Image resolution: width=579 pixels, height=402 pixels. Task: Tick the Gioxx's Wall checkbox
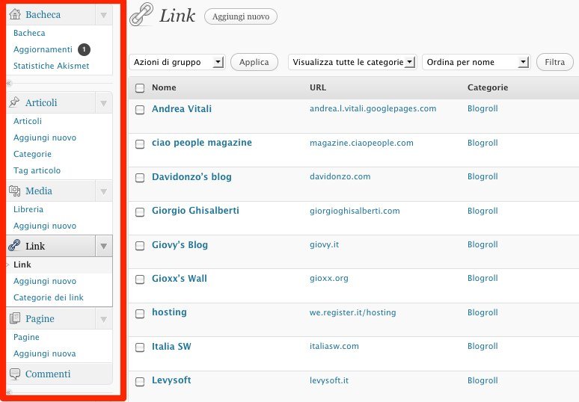[140, 279]
